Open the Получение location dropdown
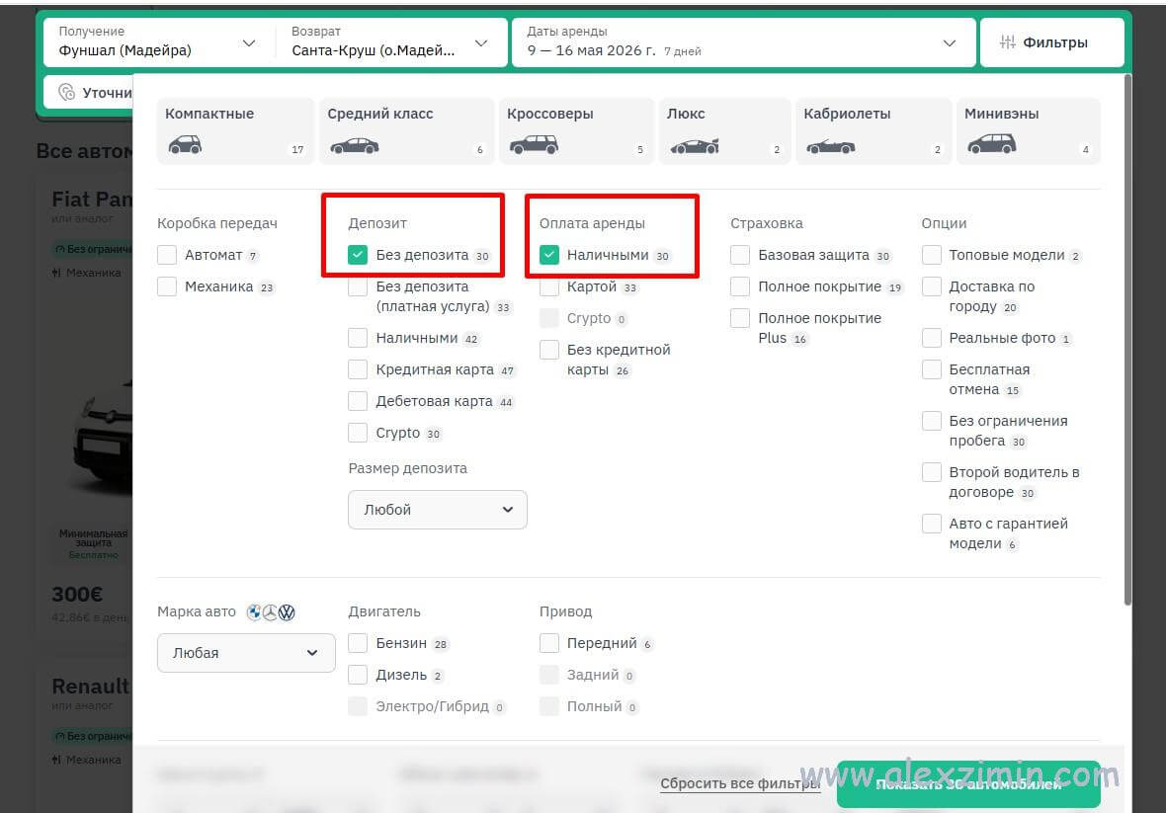1166x813 pixels. click(x=157, y=42)
